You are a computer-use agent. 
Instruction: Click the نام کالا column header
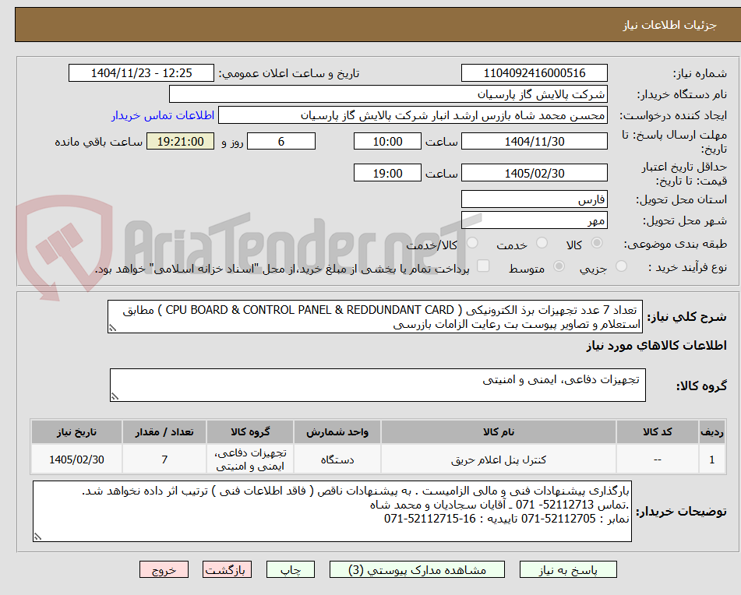click(499, 432)
